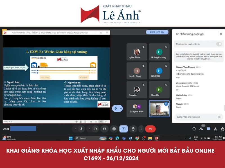This screenshot has width=225, height=168.
Task: Expand the '21 người khác' participants tile
Action: [136, 109]
